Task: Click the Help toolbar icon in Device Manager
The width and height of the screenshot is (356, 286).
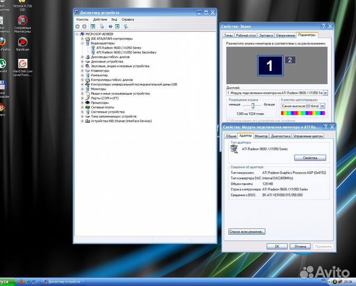Action: point(111,26)
